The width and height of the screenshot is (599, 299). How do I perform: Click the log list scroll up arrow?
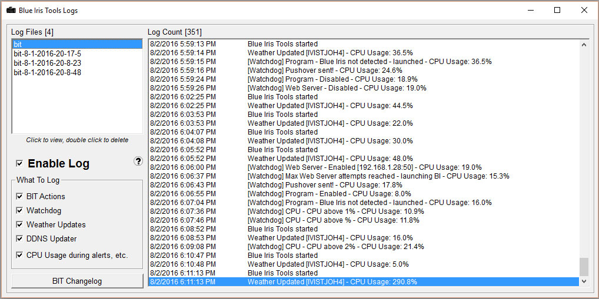coord(584,45)
